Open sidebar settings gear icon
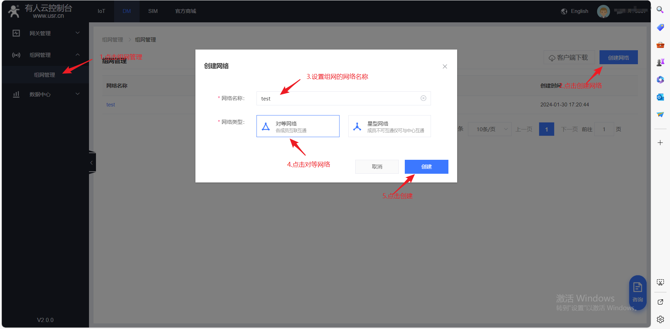Image resolution: width=670 pixels, height=329 pixels. coord(660,319)
